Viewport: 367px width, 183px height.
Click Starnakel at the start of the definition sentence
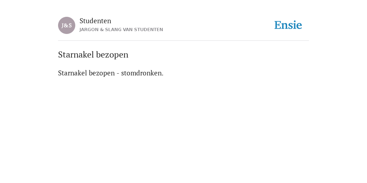(x=72, y=73)
